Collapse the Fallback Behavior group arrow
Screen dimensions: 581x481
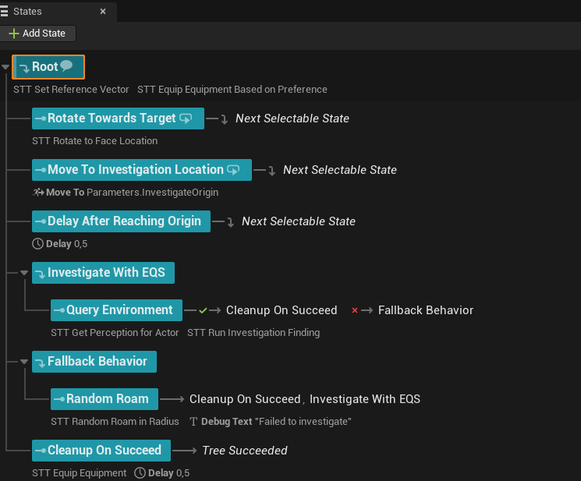pos(24,362)
